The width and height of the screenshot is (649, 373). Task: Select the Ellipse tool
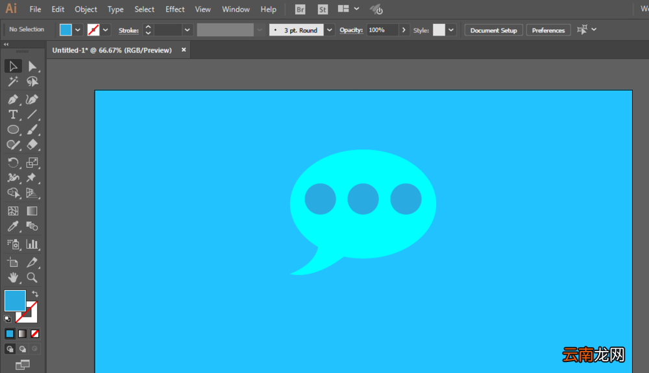point(13,130)
